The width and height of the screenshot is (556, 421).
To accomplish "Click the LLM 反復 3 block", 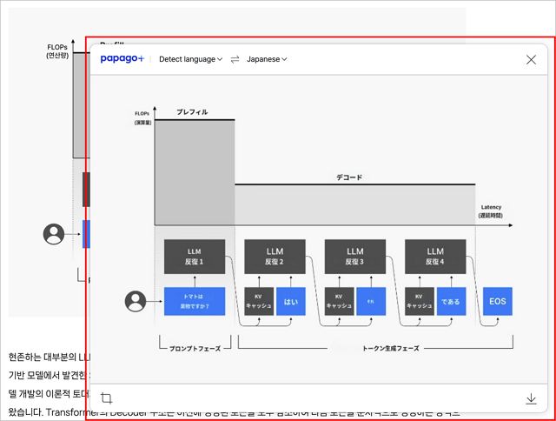I will point(354,257).
